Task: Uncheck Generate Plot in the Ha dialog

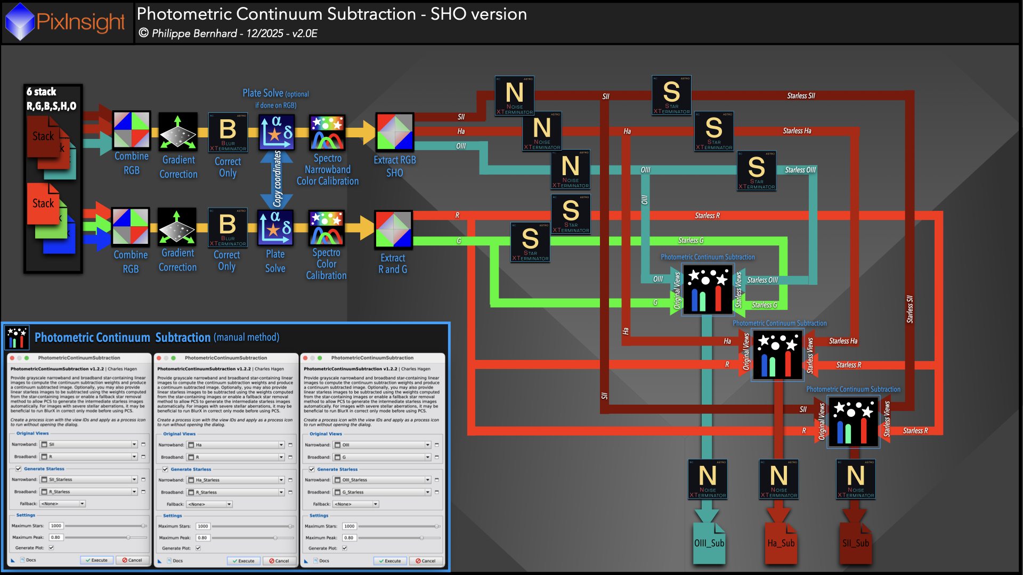Action: coord(198,548)
